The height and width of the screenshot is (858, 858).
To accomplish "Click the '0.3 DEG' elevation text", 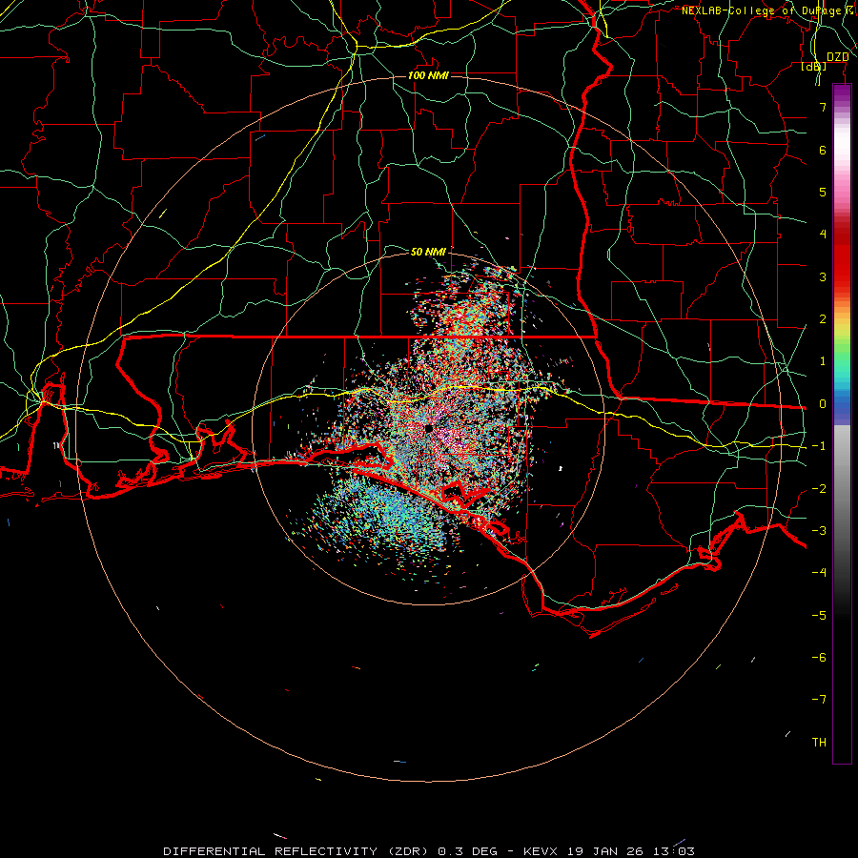I will [x=468, y=851].
